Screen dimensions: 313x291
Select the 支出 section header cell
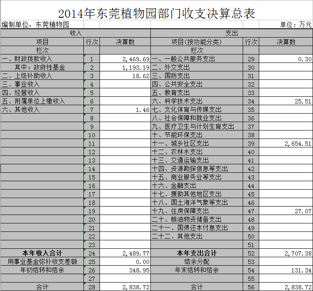pos(232,33)
